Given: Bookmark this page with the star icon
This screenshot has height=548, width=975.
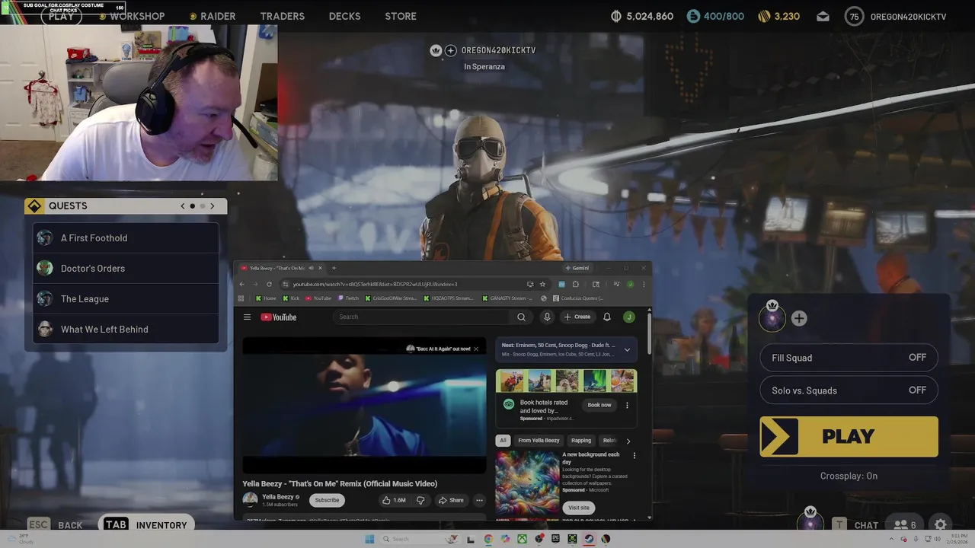Looking at the screenshot, I should click(542, 284).
